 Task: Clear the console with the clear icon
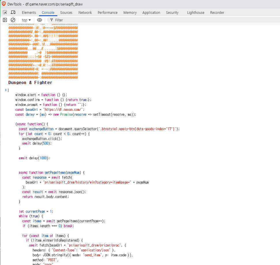pos(13,20)
